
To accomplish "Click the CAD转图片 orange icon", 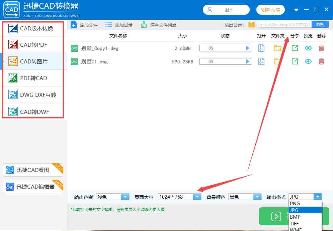I will coord(13,61).
